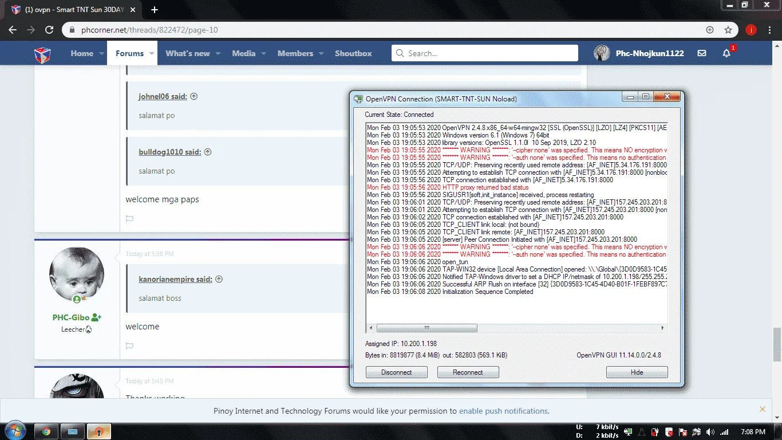Dismiss push notification banner X
Screen dimensions: 782x440
click(763, 409)
